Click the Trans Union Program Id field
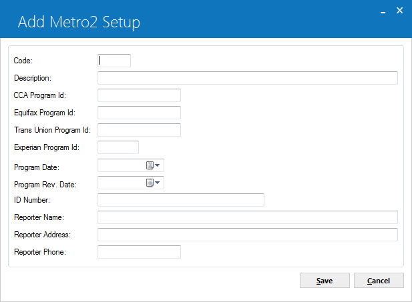Screen dimensions: 412x302 [139, 130]
